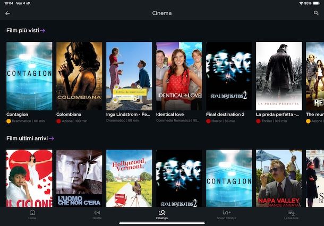Tap 'Horror | 86 min' info
Viewport: 324px width, 226px height.
[224, 121]
